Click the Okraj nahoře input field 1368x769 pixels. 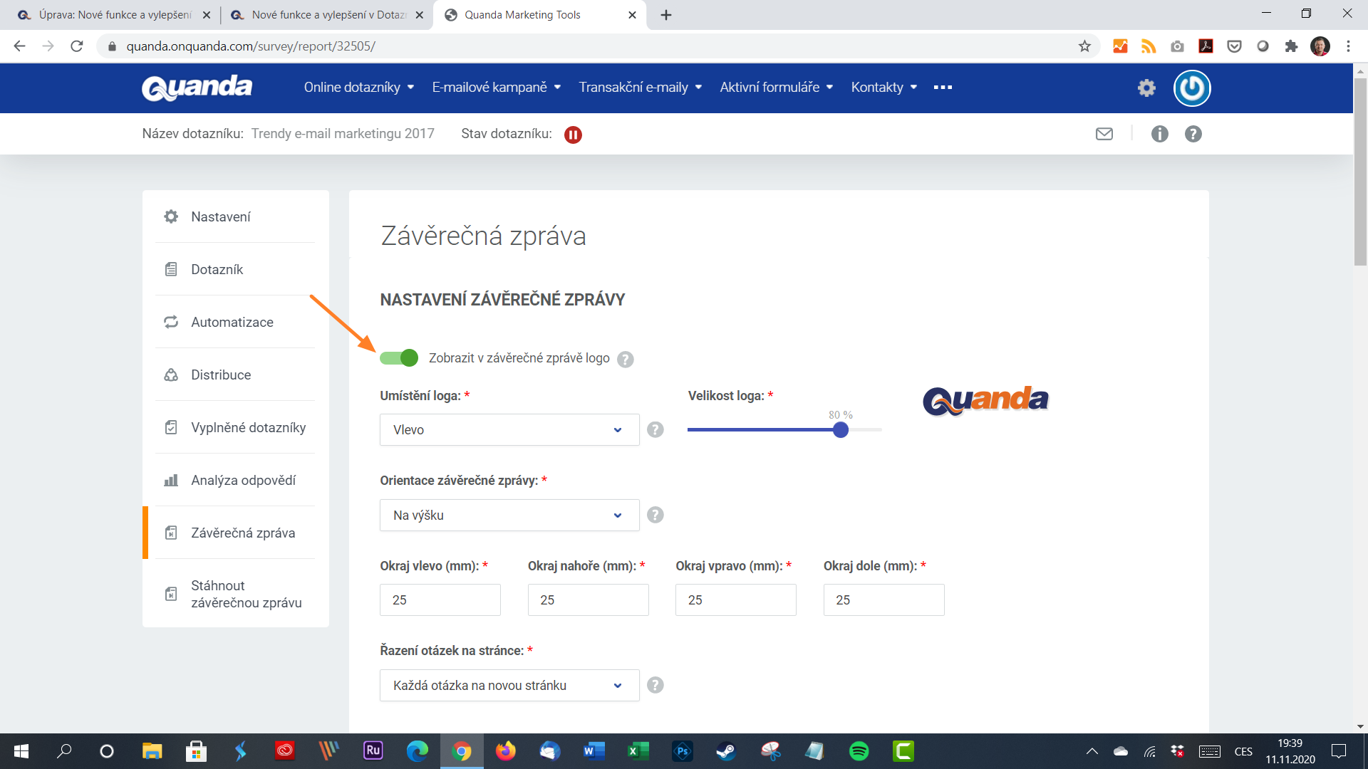point(589,600)
